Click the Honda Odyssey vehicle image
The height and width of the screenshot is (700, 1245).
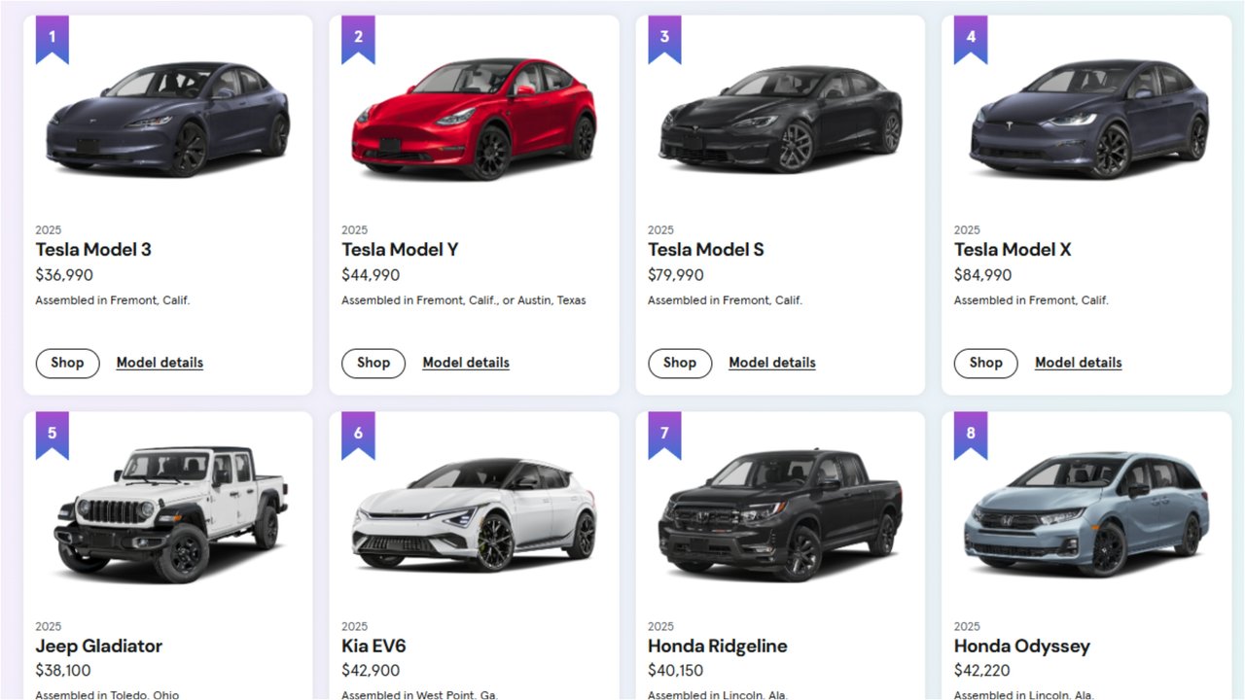(1085, 515)
